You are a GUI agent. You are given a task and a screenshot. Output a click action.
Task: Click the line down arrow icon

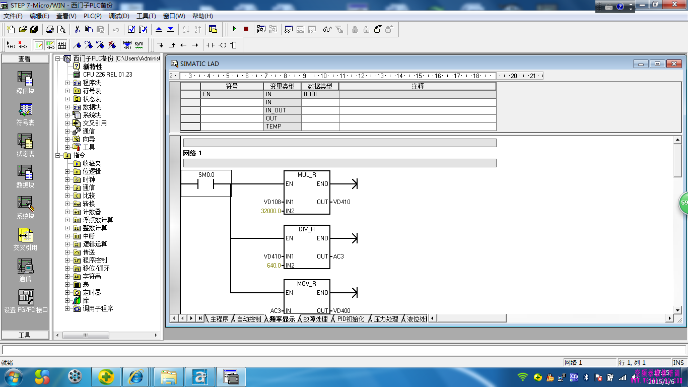[160, 45]
